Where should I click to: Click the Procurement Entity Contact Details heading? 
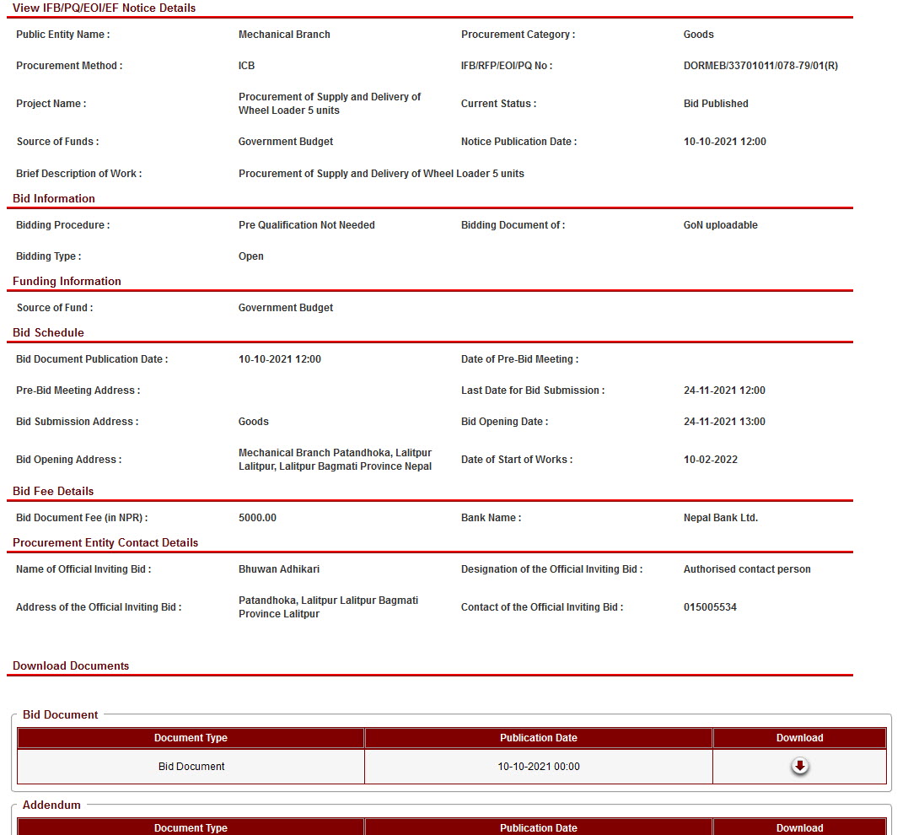(105, 542)
